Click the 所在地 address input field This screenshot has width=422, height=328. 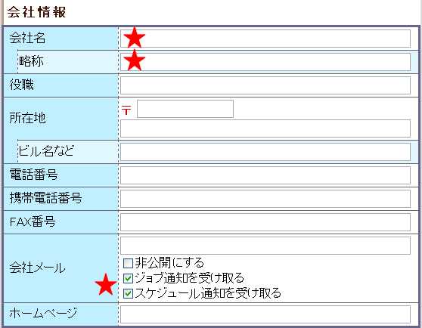[x=265, y=128]
